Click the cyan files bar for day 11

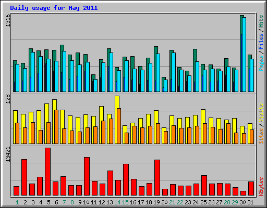pyautogui.click(x=95, y=85)
